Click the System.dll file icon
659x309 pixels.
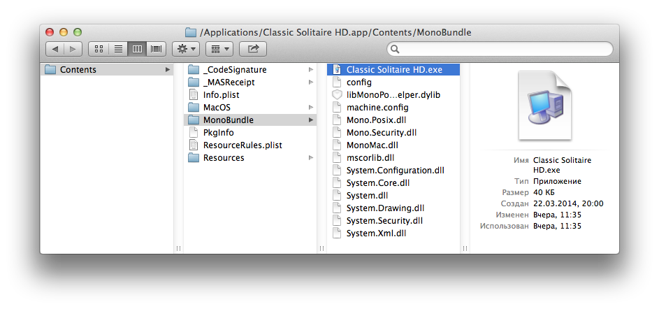pyautogui.click(x=337, y=196)
